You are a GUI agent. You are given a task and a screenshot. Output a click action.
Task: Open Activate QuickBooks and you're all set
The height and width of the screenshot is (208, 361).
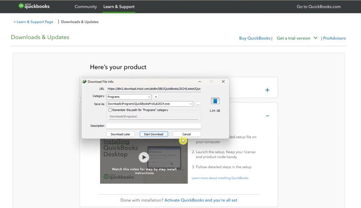201,200
